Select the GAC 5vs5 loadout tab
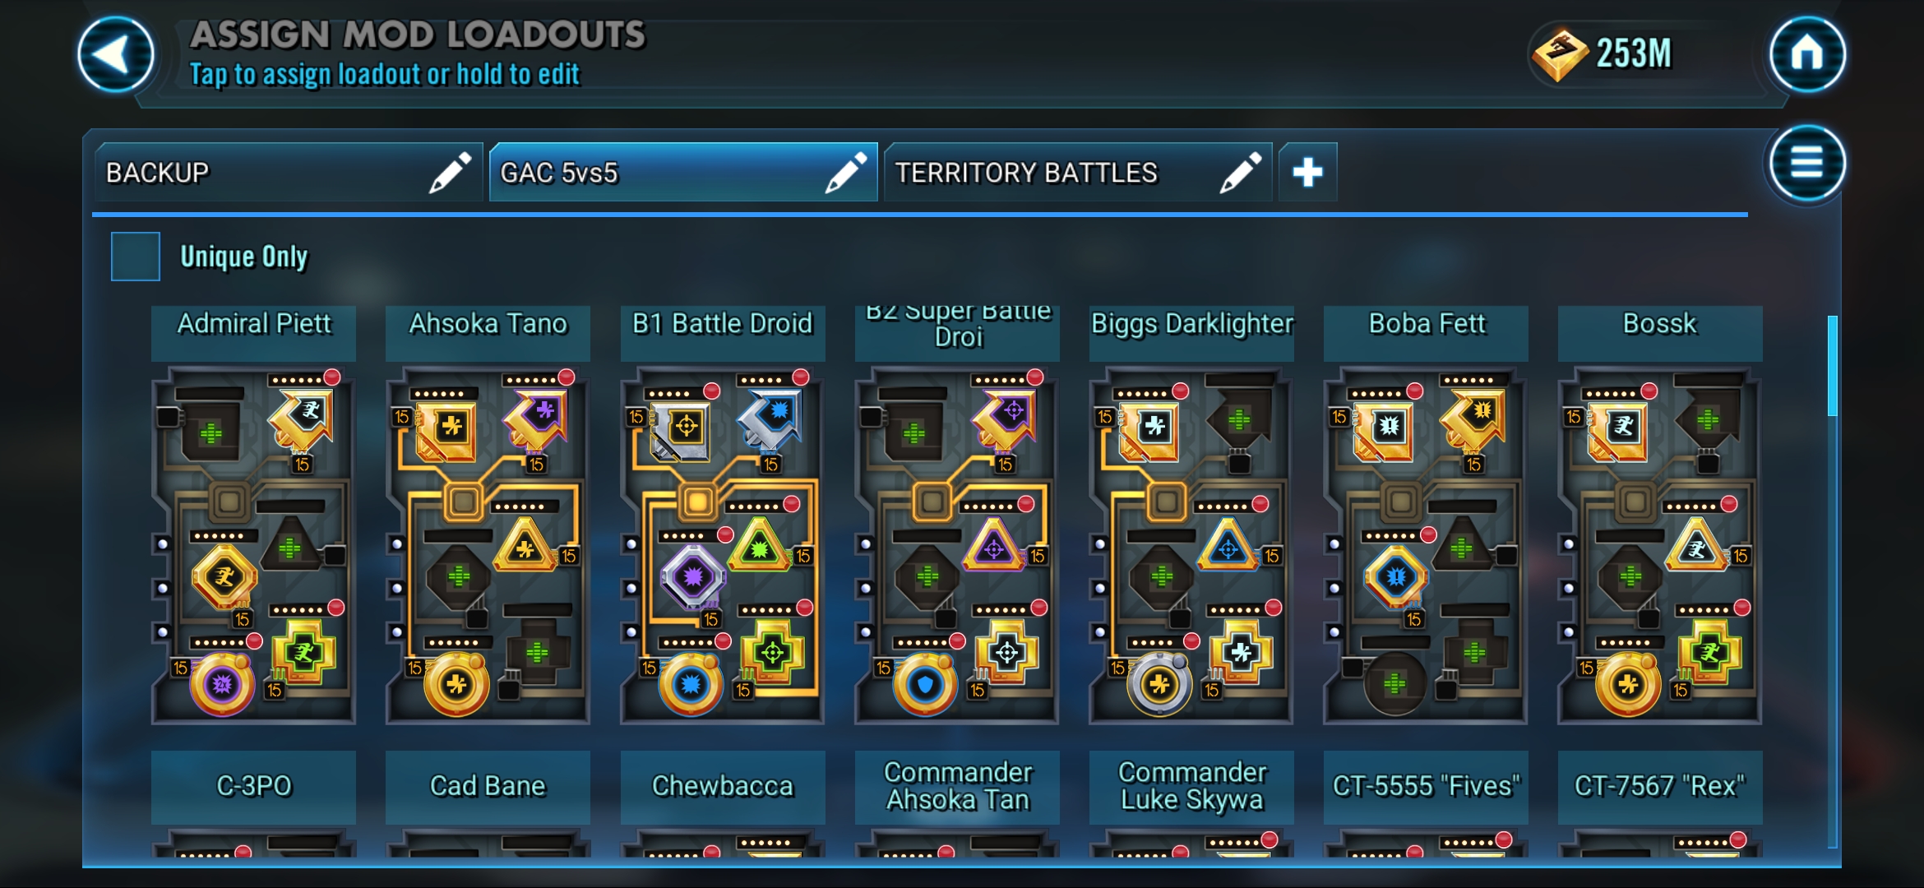The height and width of the screenshot is (888, 1924). [x=683, y=172]
